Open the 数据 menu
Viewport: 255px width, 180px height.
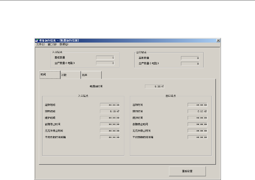pos(64,44)
